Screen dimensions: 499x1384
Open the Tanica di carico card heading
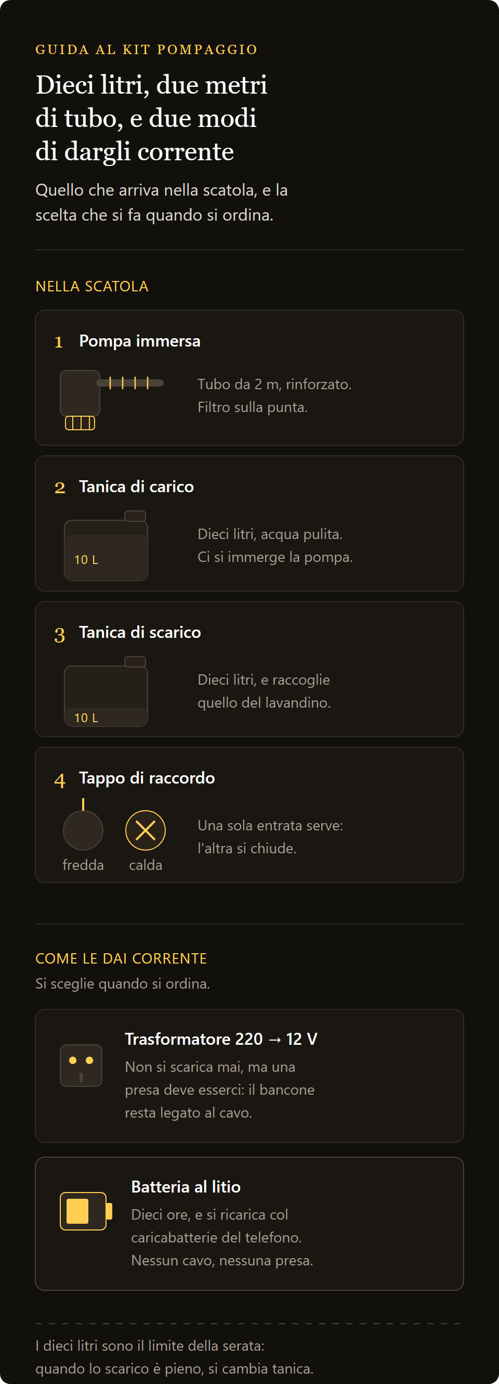136,487
